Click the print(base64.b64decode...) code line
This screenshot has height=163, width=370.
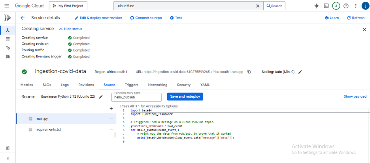185,138
